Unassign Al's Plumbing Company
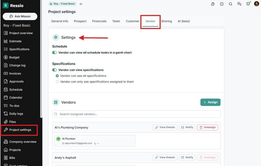Viewport: 261px width, 166px height. pyautogui.click(x=207, y=127)
